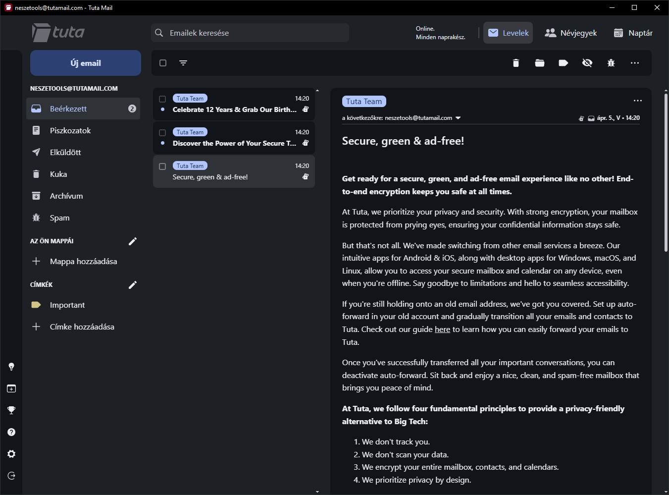Check the select-all checkbox above mail list
Image resolution: width=669 pixels, height=495 pixels.
[163, 63]
